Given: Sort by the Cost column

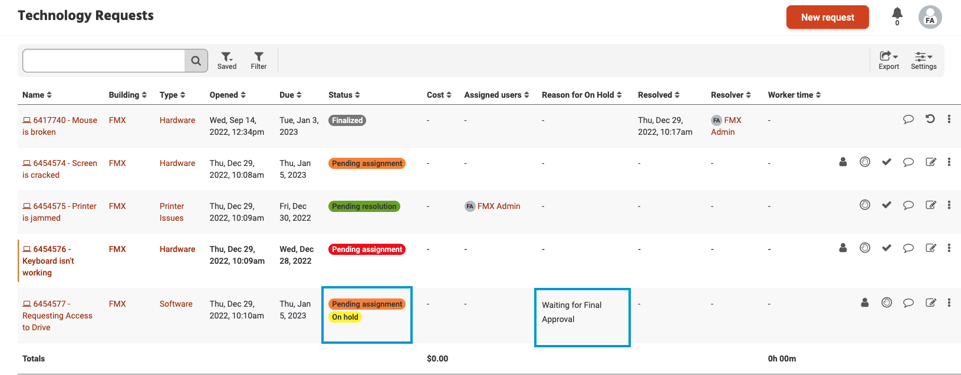Looking at the screenshot, I should [x=439, y=95].
